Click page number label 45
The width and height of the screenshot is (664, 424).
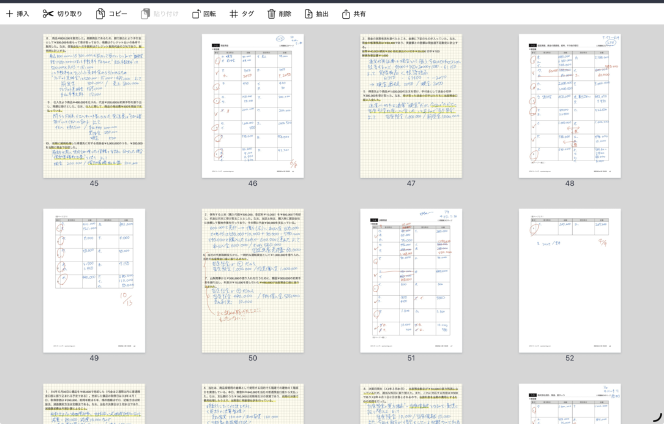tap(94, 183)
